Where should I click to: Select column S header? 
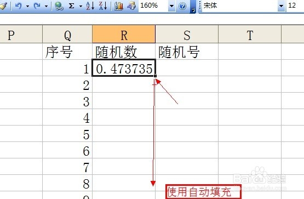(x=187, y=34)
